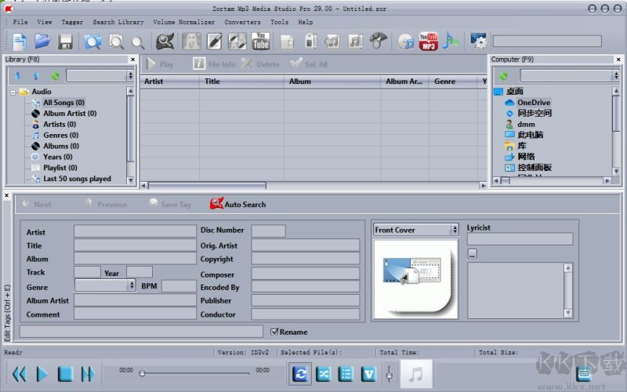Image resolution: width=627 pixels, height=392 pixels.
Task: Open the YouTube toolbar icon
Action: click(x=261, y=42)
